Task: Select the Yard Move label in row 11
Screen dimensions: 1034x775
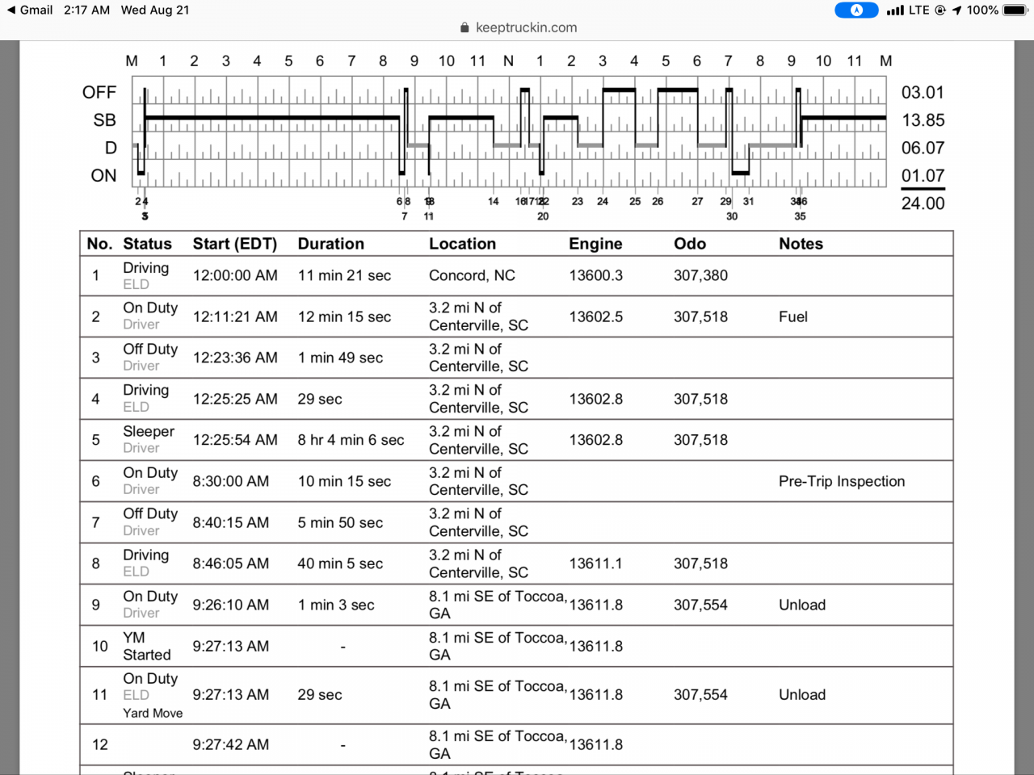Action: pyautogui.click(x=153, y=713)
